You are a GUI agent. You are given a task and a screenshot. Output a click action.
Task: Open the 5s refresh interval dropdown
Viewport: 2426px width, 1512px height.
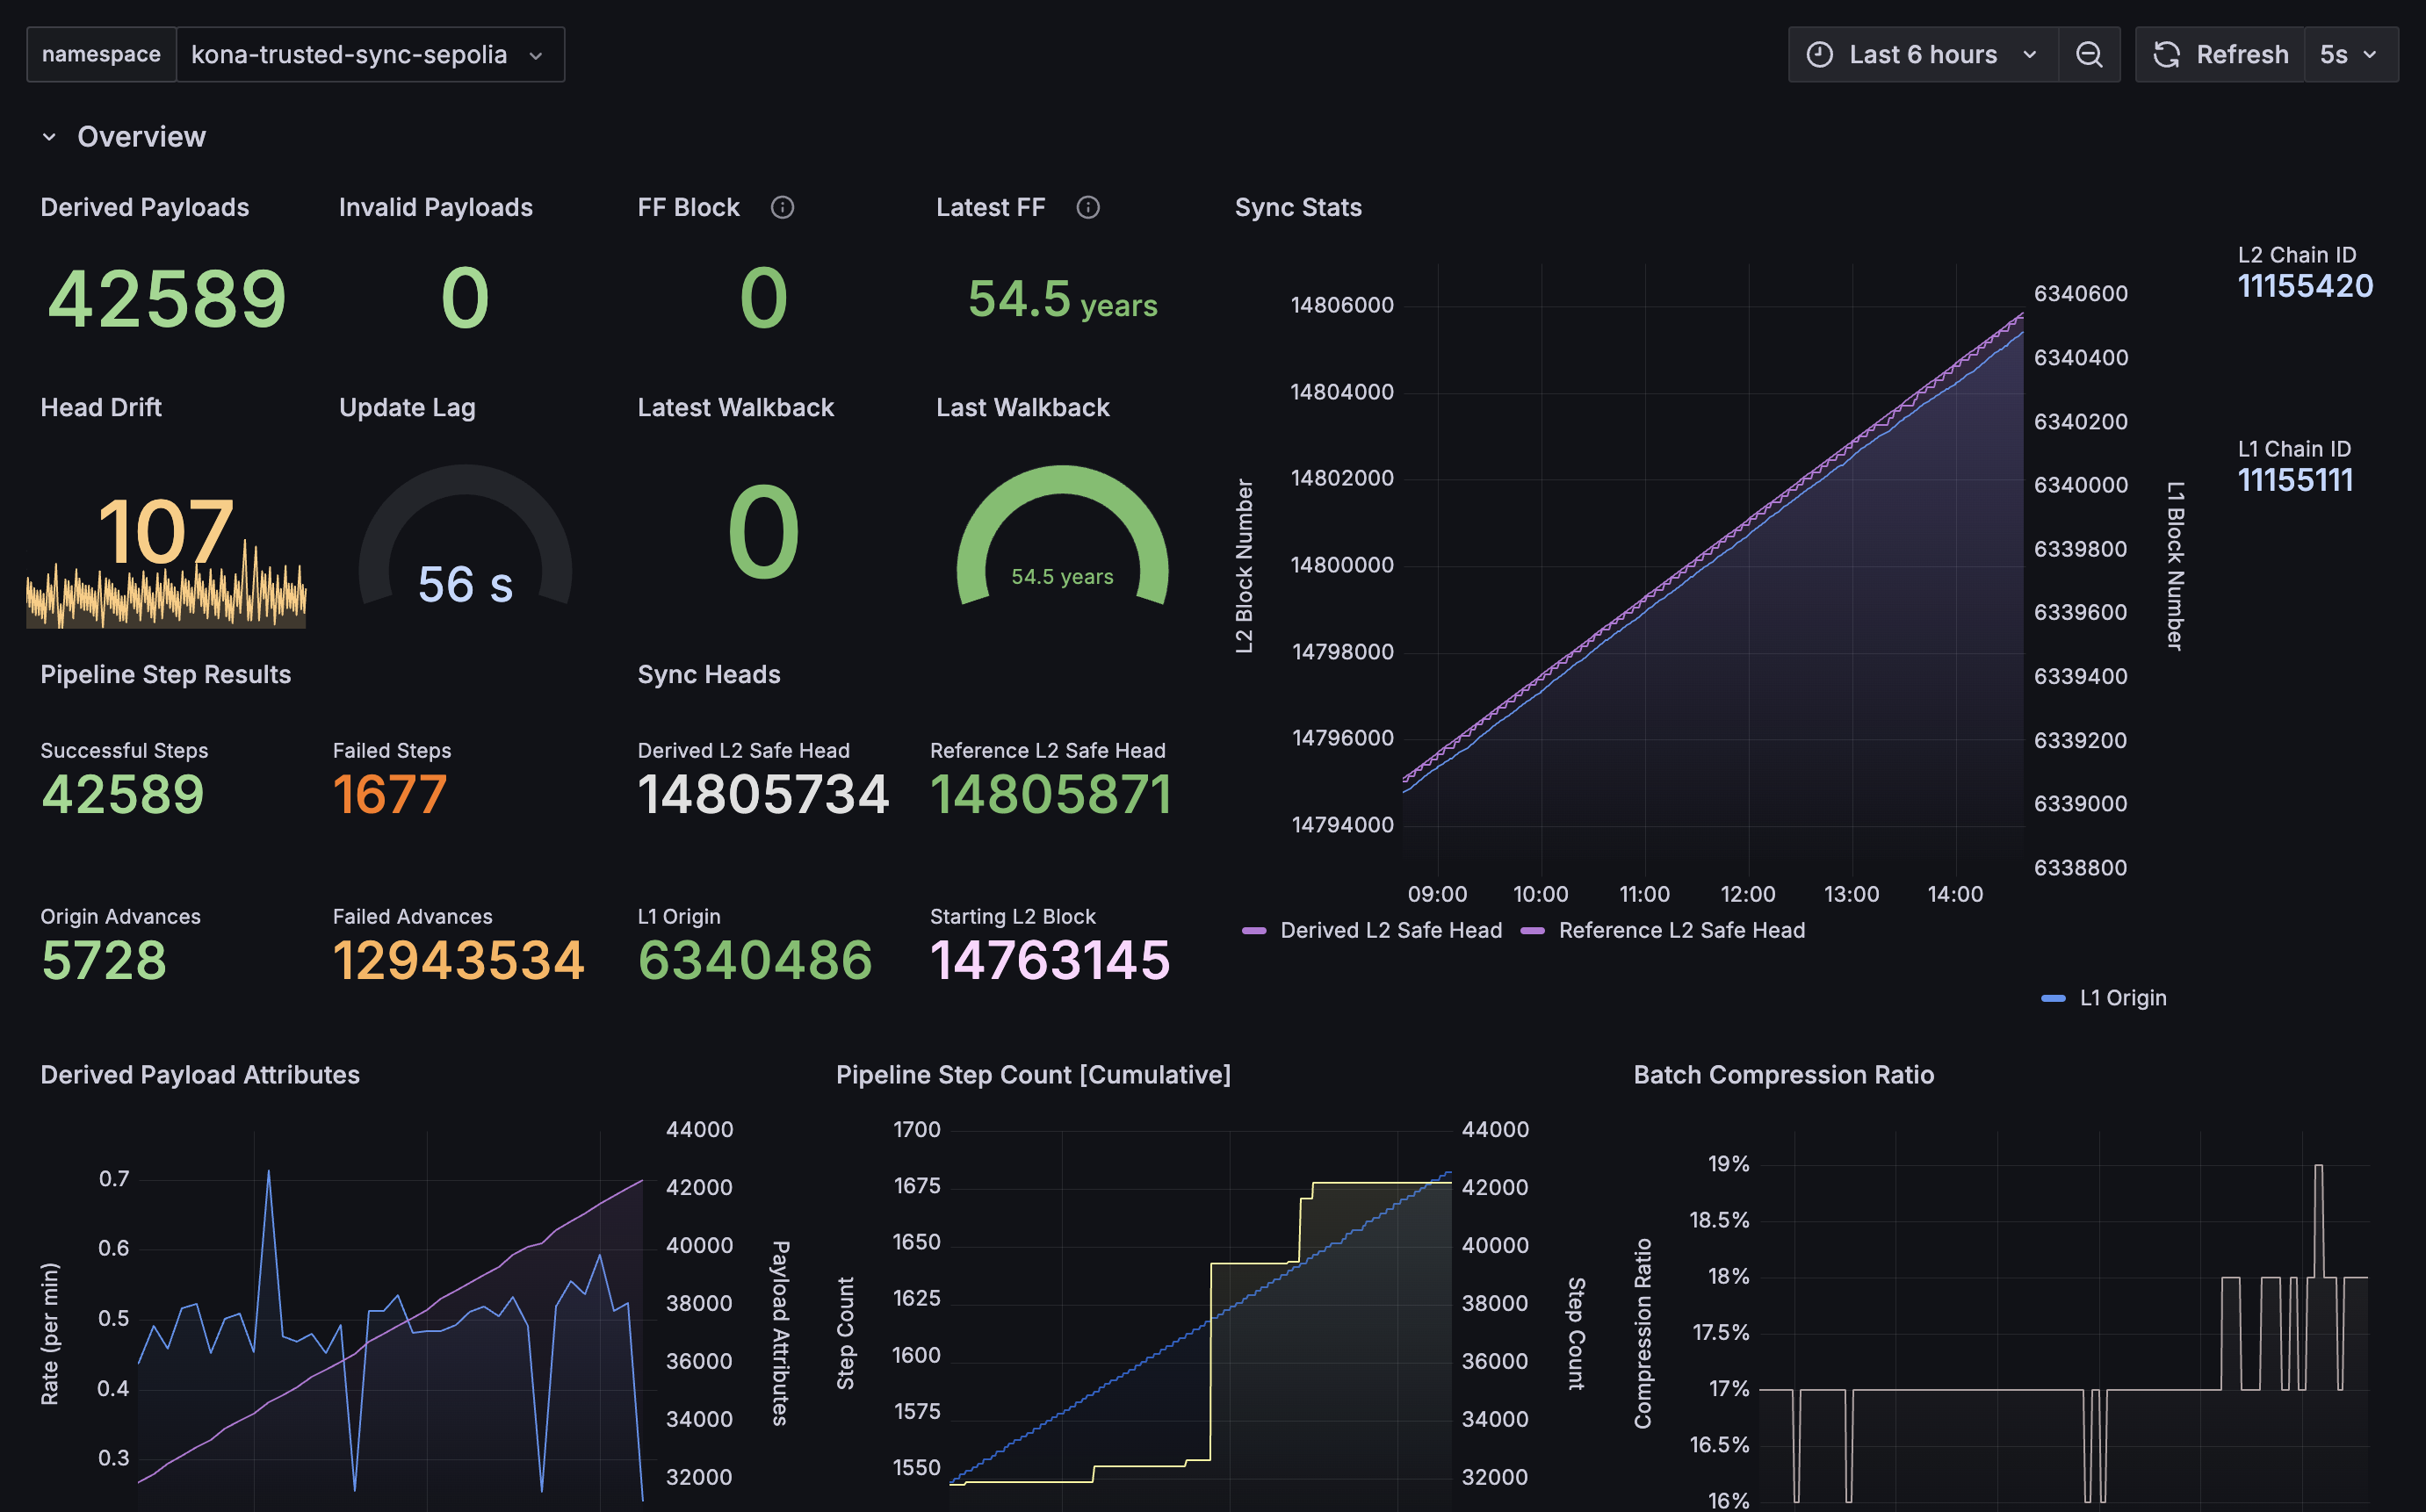(2350, 54)
